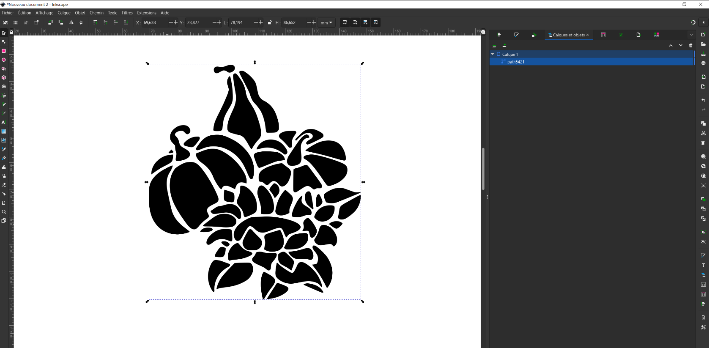Lower selection to bottom
This screenshot has height=348, width=709.
(x=126, y=22)
